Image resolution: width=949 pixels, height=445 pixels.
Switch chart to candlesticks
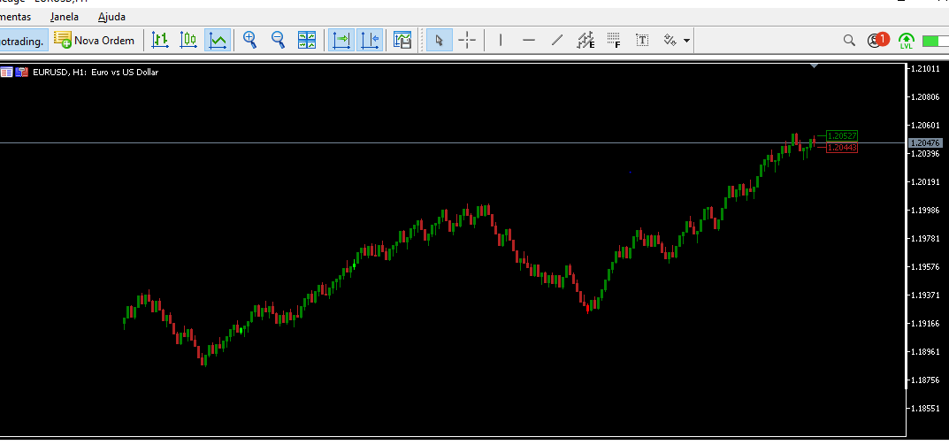tap(189, 41)
